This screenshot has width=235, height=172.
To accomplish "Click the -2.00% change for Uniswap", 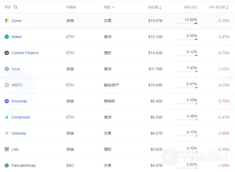I will (x=223, y=133).
